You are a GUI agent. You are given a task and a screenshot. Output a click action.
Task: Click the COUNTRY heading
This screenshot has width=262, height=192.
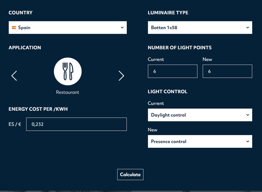coord(21,13)
